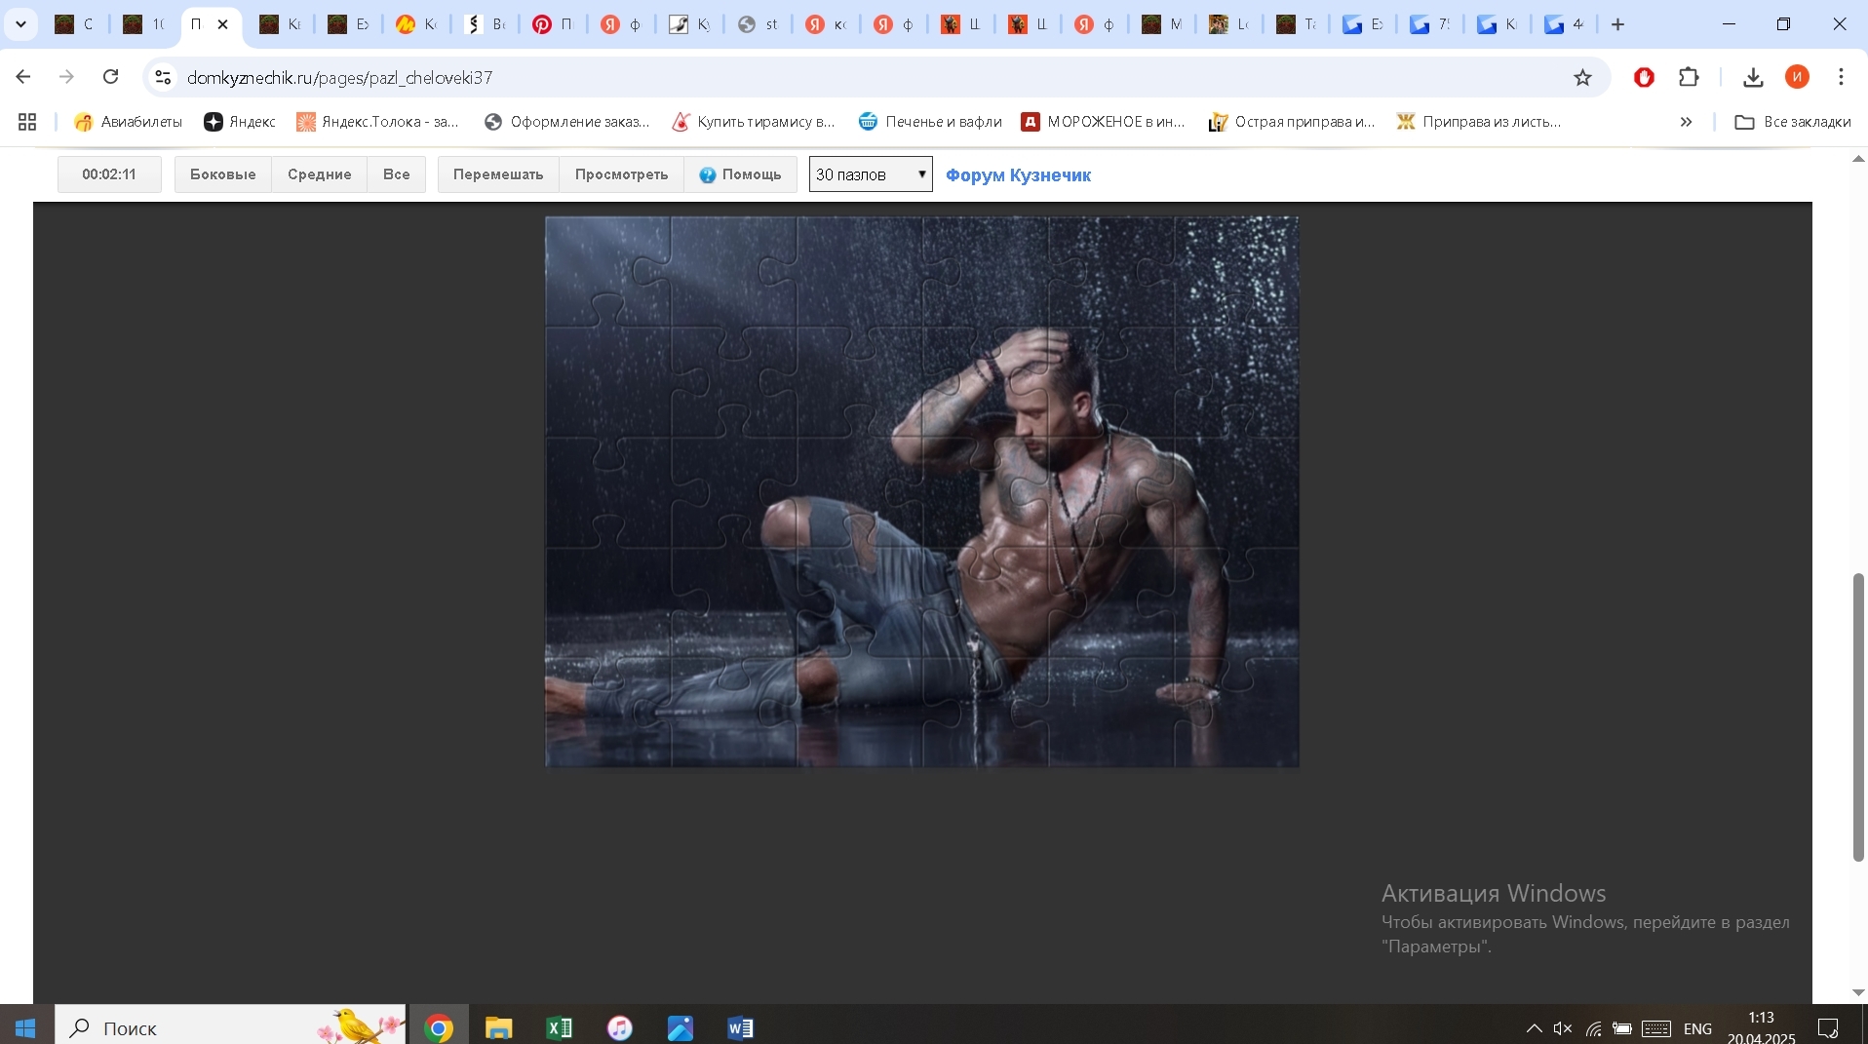Click the page vertical scrollbar thumb
This screenshot has height=1044, width=1868.
click(1858, 716)
